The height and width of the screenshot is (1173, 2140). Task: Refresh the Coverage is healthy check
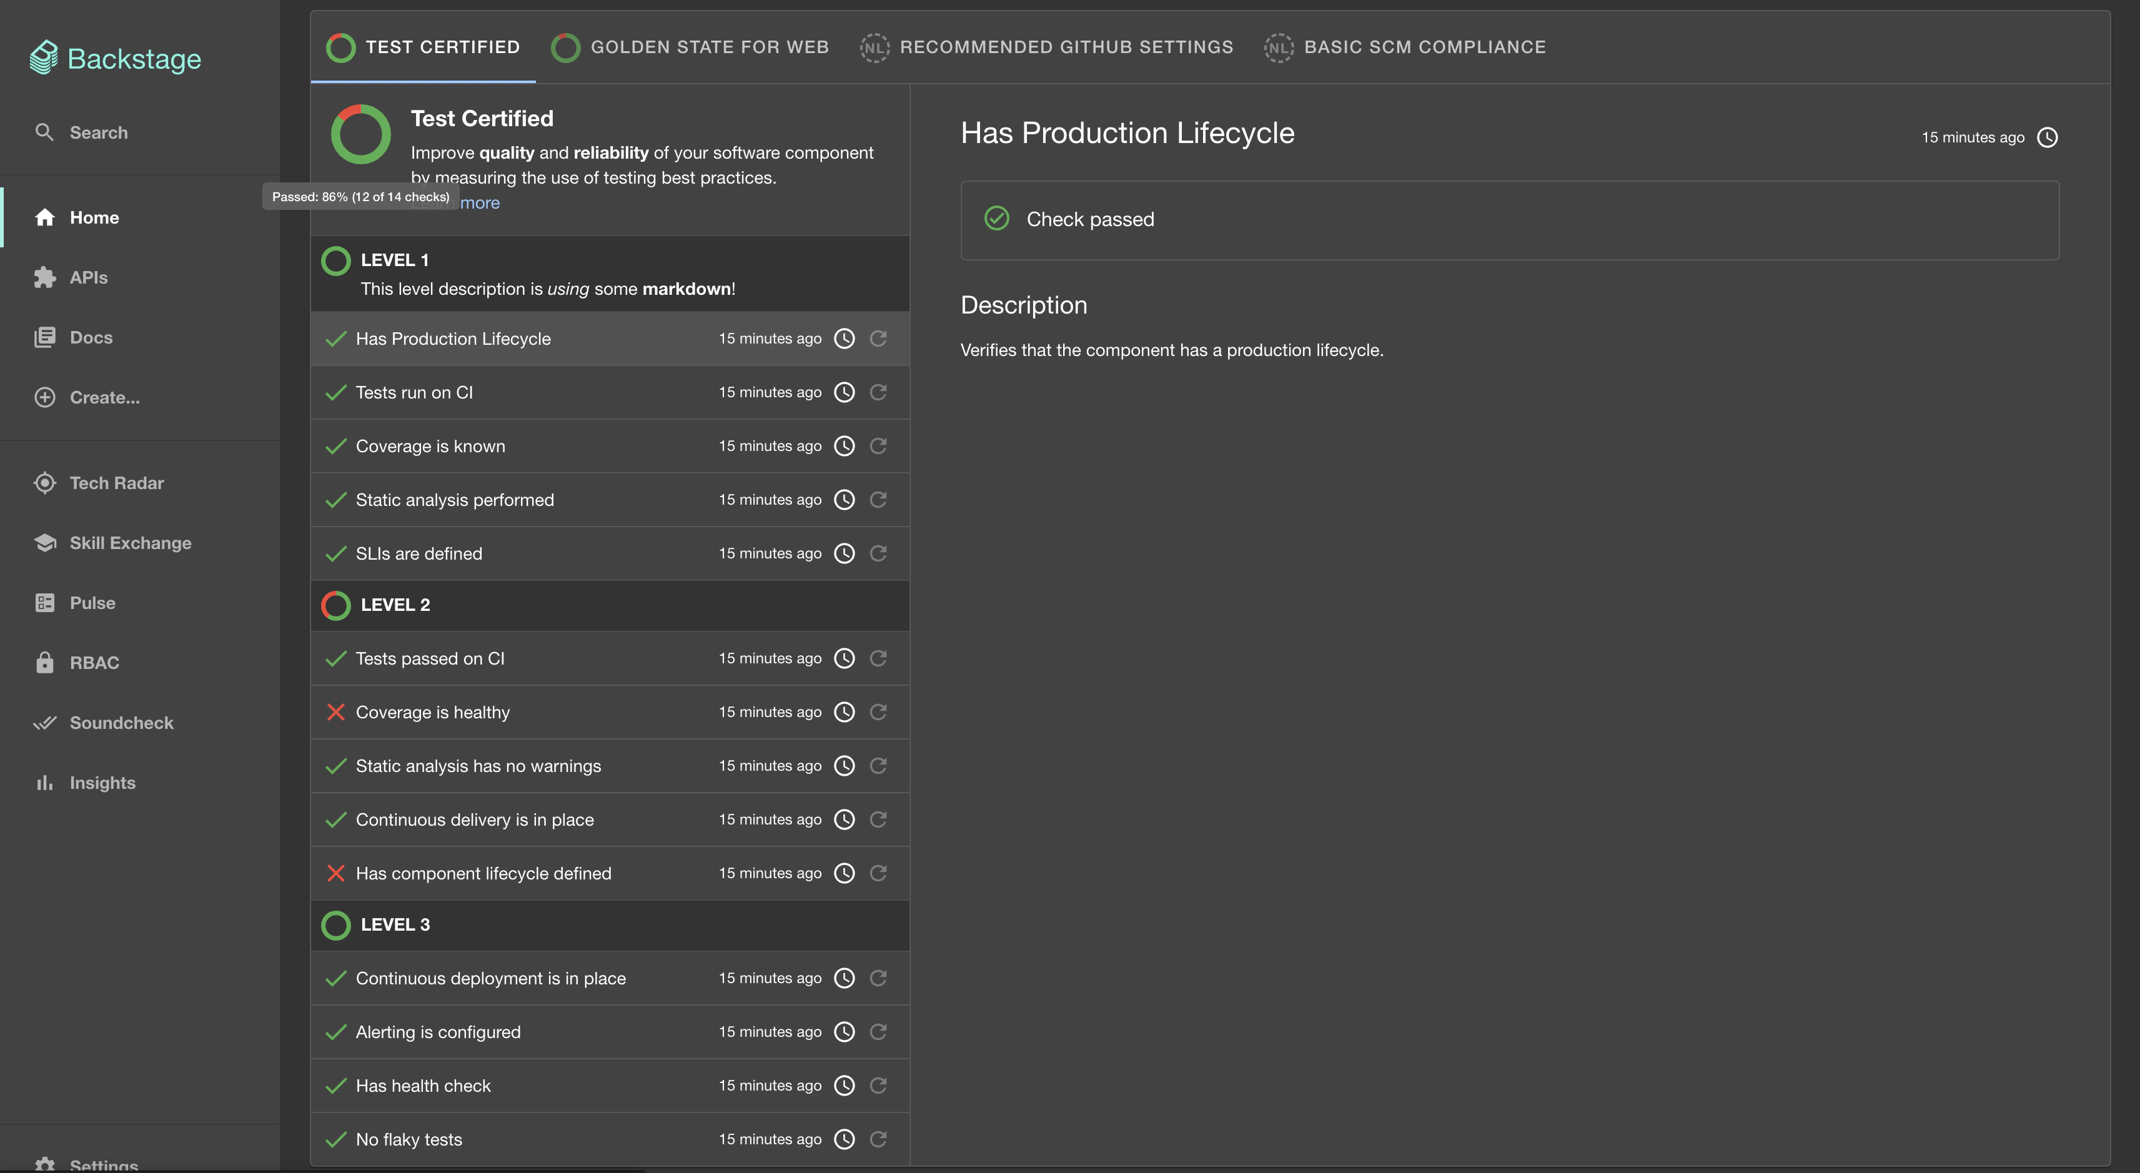(878, 712)
